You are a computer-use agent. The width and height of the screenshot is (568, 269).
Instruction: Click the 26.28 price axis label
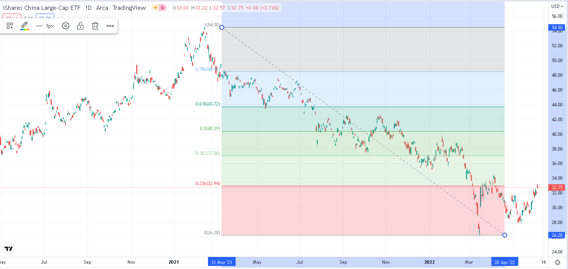556,235
